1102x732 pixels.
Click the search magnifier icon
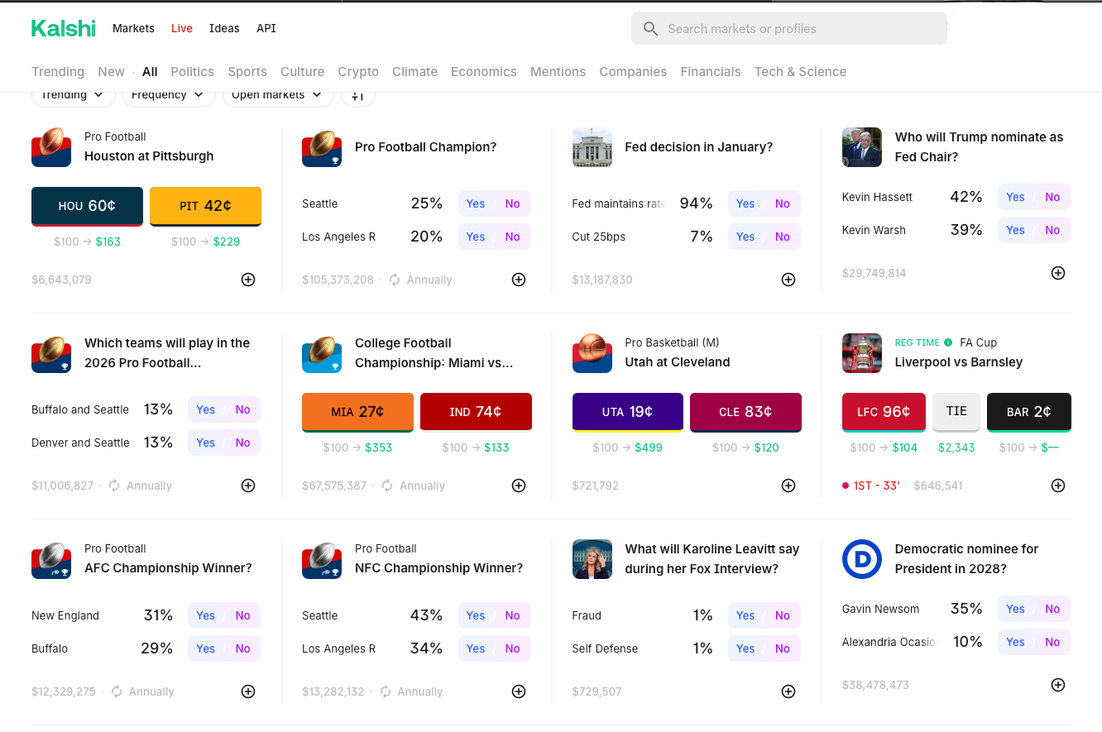point(651,29)
